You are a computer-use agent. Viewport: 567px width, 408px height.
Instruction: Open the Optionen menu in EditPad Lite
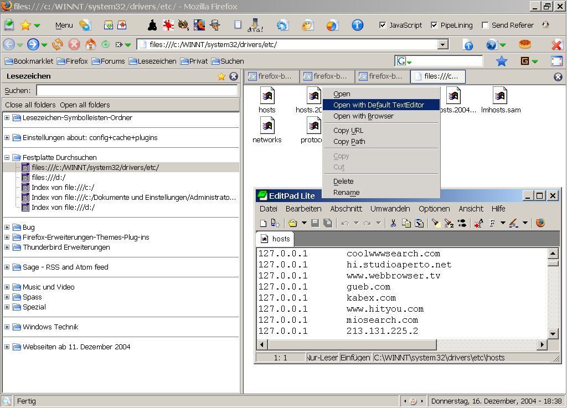click(434, 209)
